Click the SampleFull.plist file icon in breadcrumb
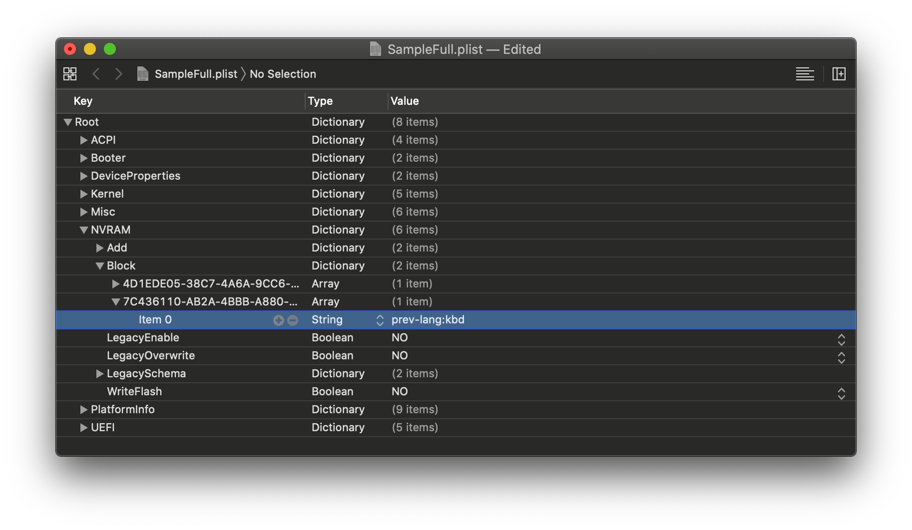 tap(143, 74)
